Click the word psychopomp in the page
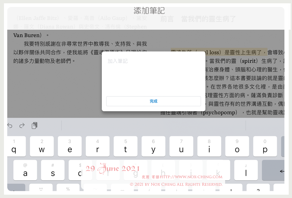Viewport: 292px width, 198px height. [x=219, y=113]
